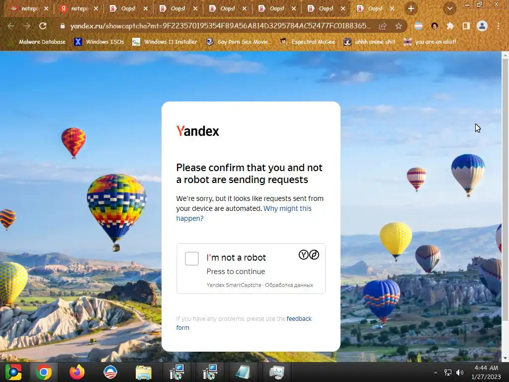Close the last Oops! tab

(392, 9)
